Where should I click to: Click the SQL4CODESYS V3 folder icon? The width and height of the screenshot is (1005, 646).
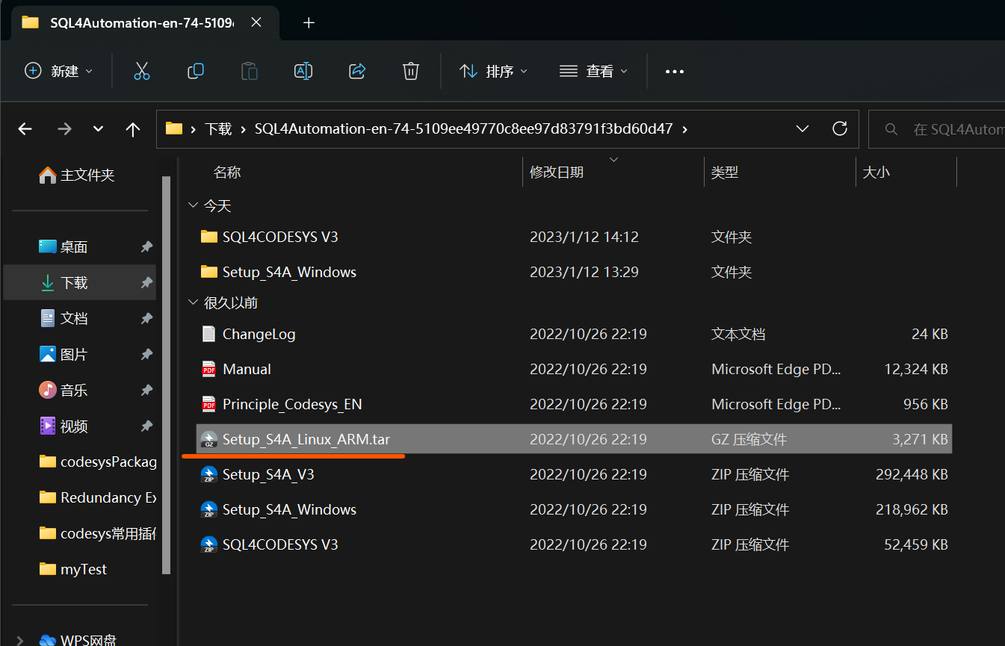point(209,237)
